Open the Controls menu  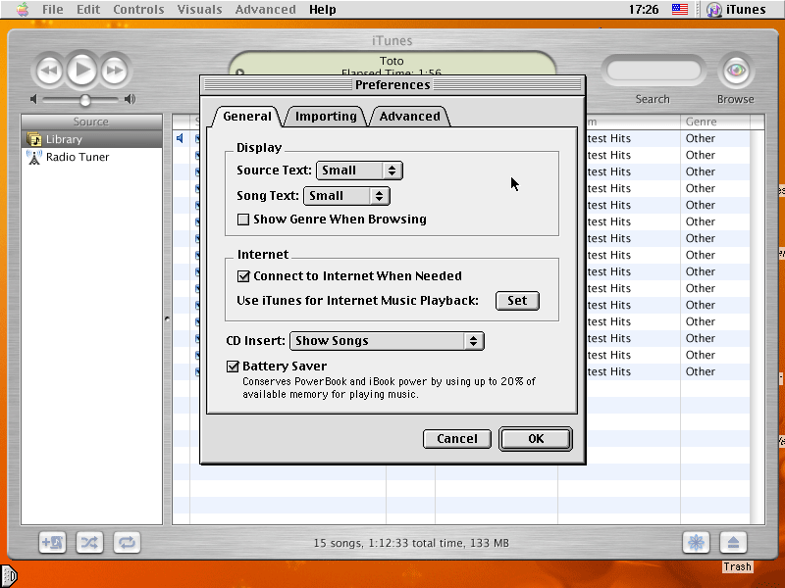click(138, 10)
